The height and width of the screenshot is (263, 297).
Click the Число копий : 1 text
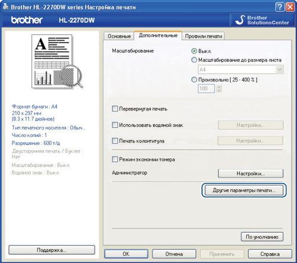tap(29, 135)
